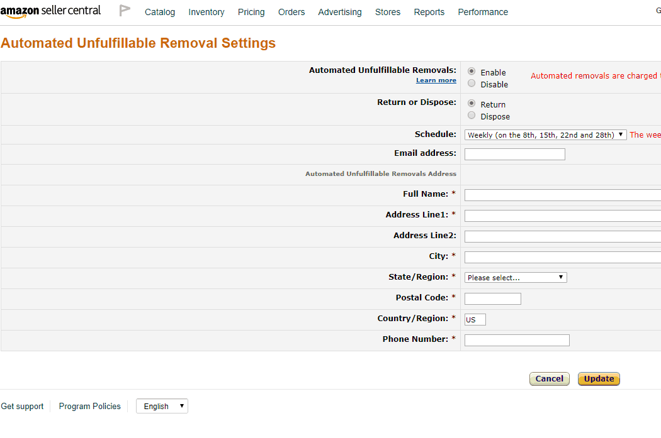The width and height of the screenshot is (661, 438).
Task: Focus the Phone Number field
Action: [517, 341]
